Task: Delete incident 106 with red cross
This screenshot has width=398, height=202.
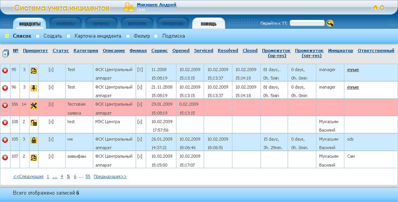Action: [x=5, y=105]
